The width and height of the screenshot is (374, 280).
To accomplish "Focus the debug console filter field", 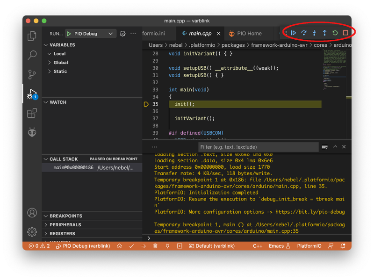I will tap(259, 147).
